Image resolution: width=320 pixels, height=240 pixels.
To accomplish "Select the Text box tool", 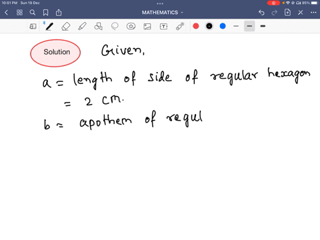I will point(163,27).
